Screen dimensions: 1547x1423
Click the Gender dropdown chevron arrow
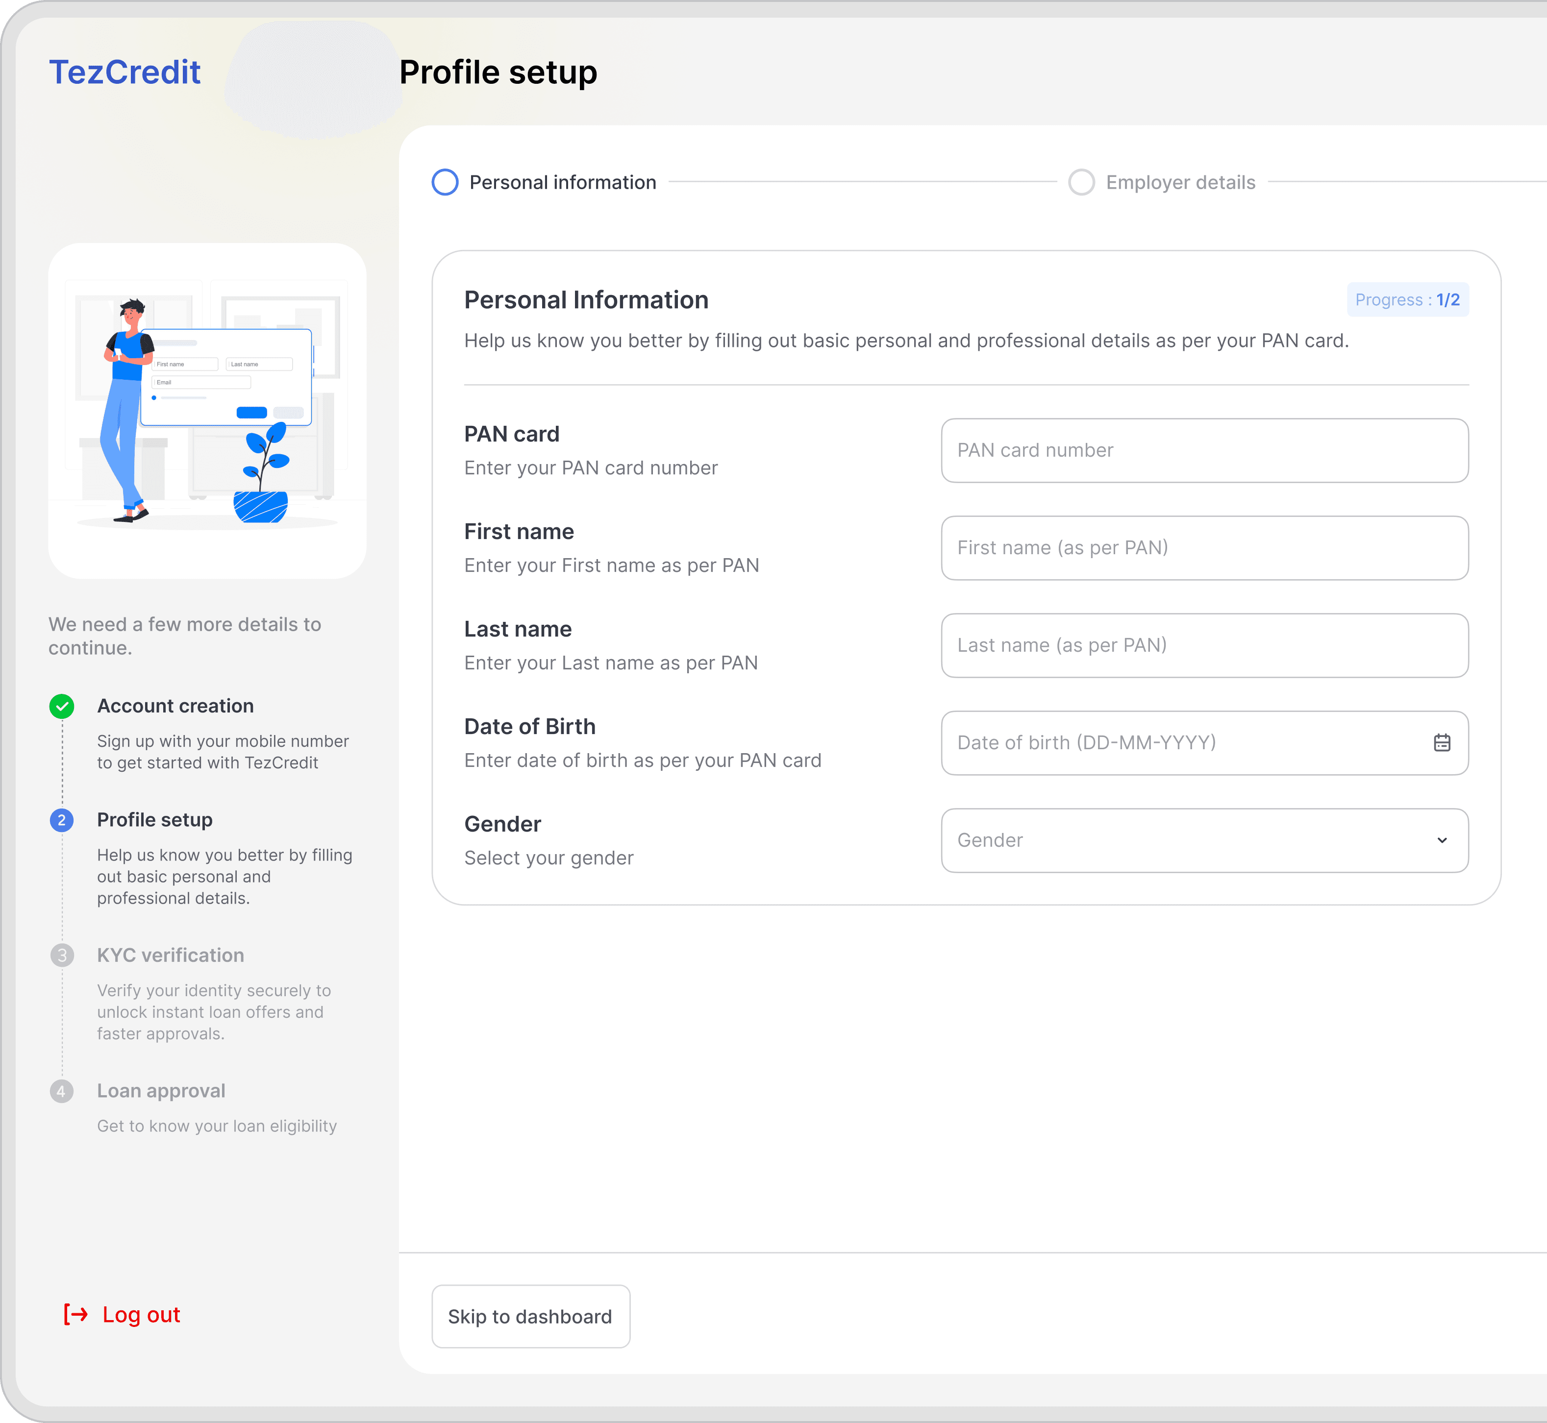[x=1442, y=840]
